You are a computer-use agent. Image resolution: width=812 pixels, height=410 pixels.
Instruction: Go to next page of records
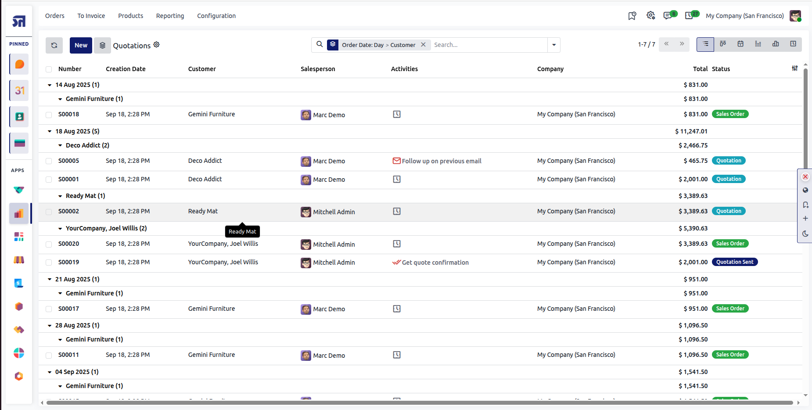tap(682, 44)
